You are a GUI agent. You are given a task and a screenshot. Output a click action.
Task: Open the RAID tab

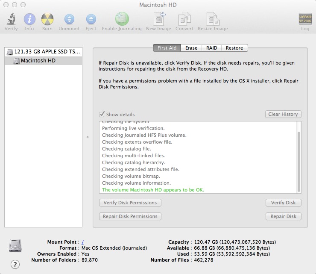tap(212, 48)
